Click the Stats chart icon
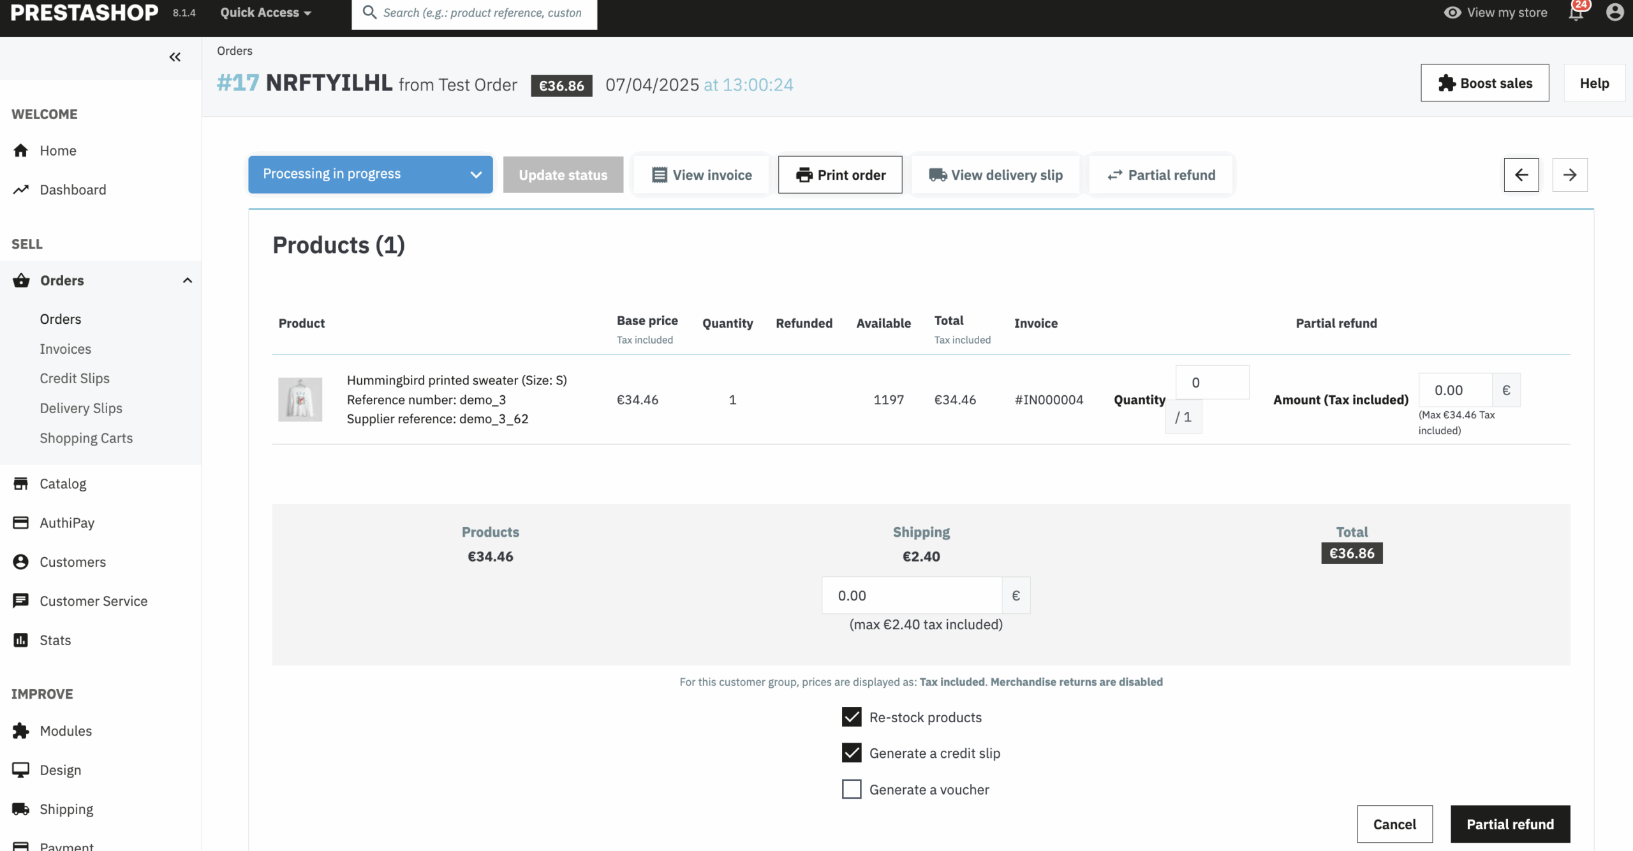 21,640
